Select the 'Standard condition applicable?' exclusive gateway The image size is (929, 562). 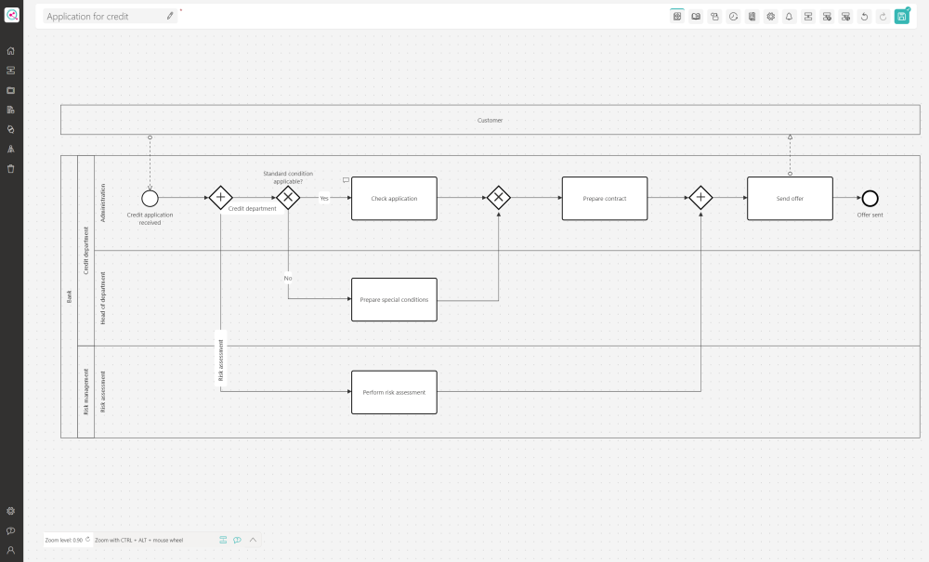tap(288, 198)
